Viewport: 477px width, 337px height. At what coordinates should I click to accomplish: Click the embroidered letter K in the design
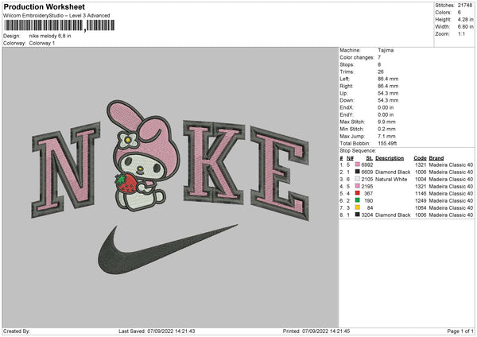(214, 162)
